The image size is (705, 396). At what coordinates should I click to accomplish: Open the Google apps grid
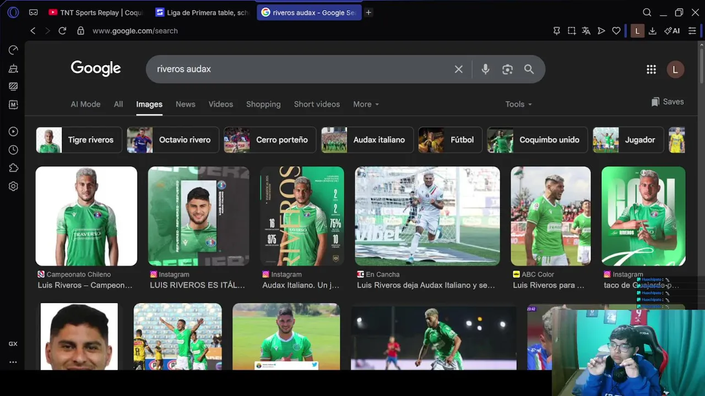[x=651, y=69]
